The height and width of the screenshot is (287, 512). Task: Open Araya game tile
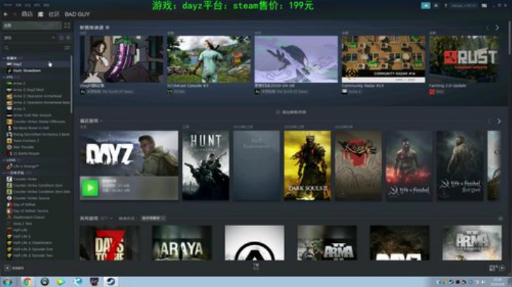click(x=182, y=243)
